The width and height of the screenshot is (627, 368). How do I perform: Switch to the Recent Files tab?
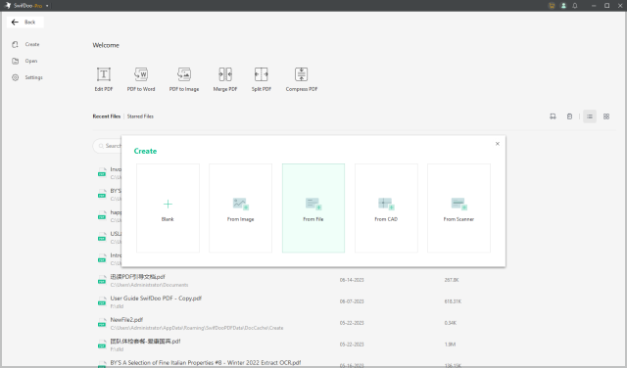pyautogui.click(x=107, y=116)
